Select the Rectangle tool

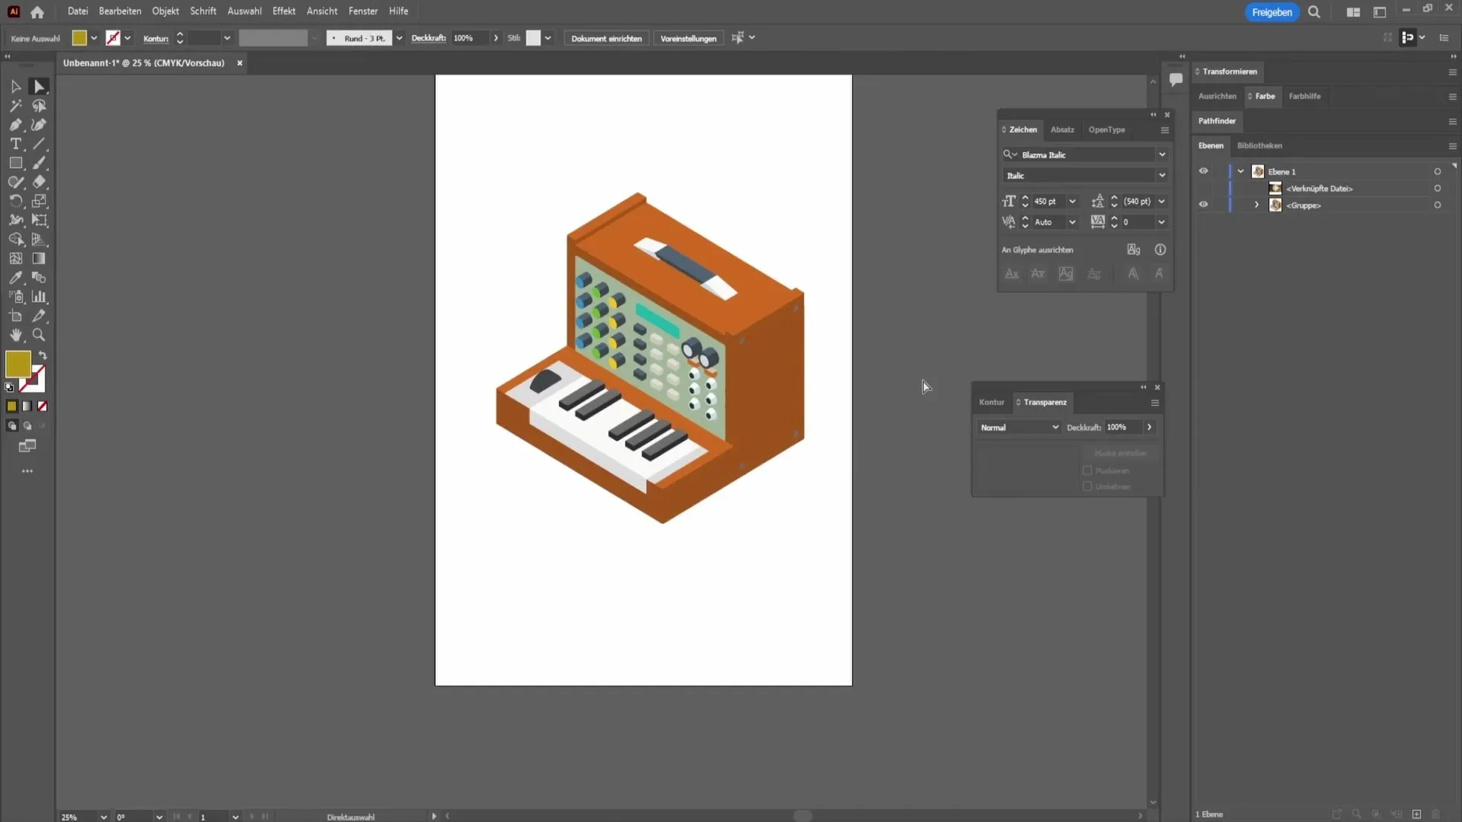(15, 163)
